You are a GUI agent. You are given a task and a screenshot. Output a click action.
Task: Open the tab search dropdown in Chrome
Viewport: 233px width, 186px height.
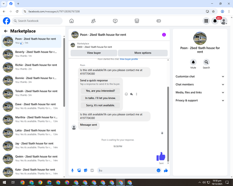click(4, 4)
